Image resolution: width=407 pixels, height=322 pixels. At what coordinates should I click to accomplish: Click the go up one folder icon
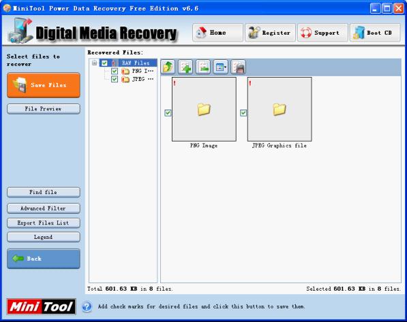(168, 67)
